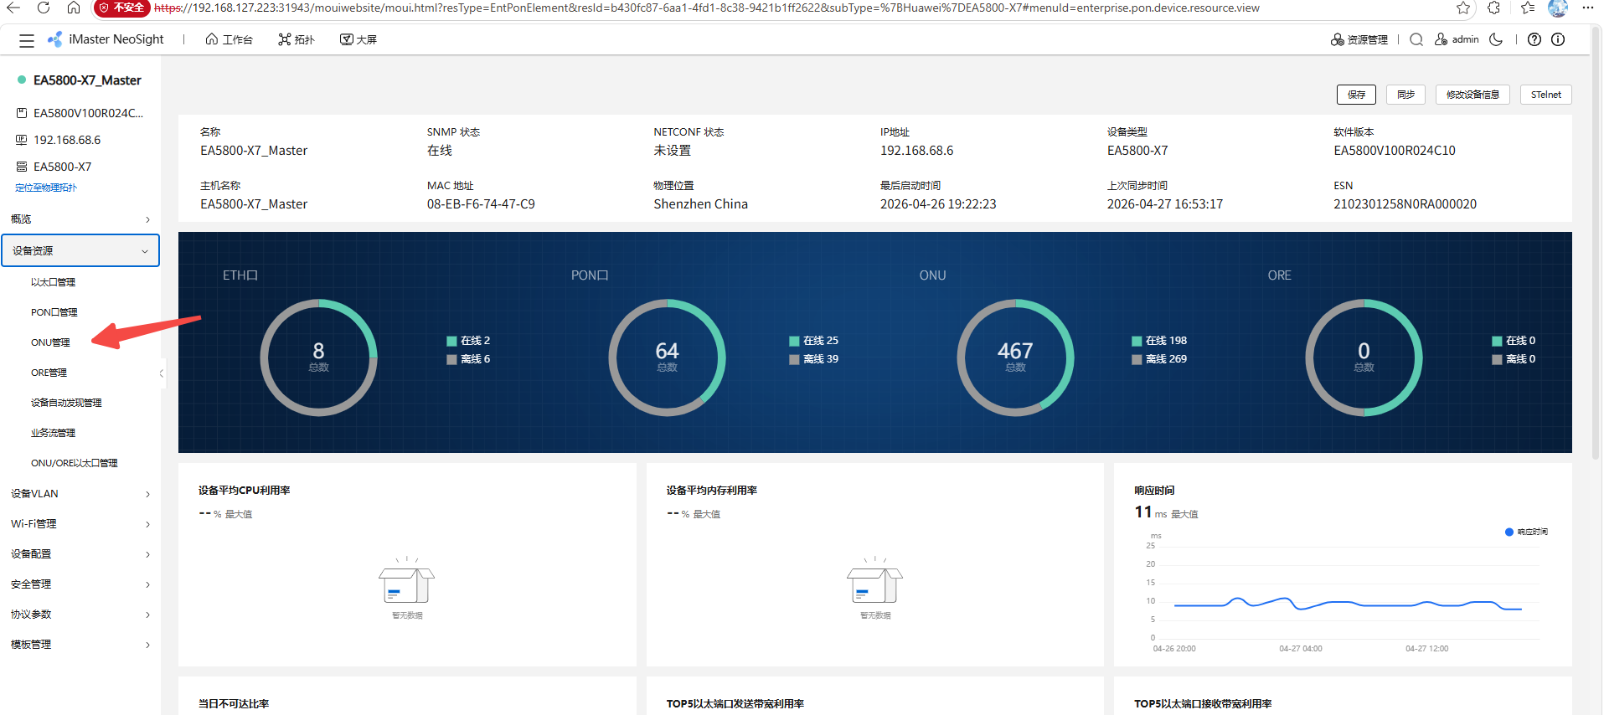Open the 大屏 top navigation item

click(x=358, y=39)
